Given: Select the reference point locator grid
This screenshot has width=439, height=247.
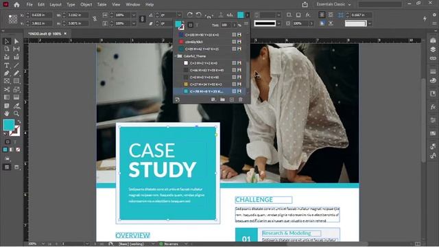Looking at the screenshot, I should (12, 19).
